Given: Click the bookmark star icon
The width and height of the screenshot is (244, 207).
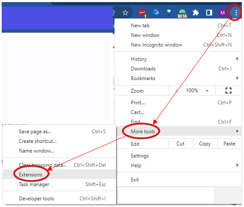Looking at the screenshot, I should 125,13.
